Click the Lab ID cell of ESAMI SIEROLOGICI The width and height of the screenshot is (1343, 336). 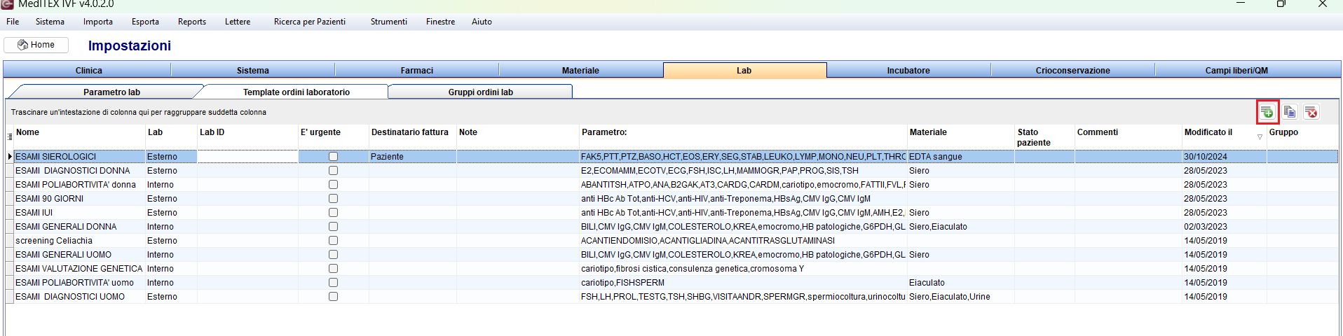(247, 157)
